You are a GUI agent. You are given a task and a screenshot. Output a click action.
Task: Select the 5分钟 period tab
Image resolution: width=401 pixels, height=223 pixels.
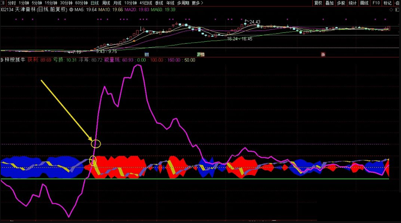click(x=37, y=3)
